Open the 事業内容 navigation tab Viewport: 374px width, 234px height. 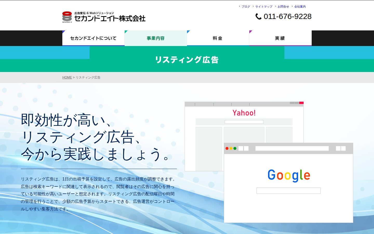(x=156, y=38)
